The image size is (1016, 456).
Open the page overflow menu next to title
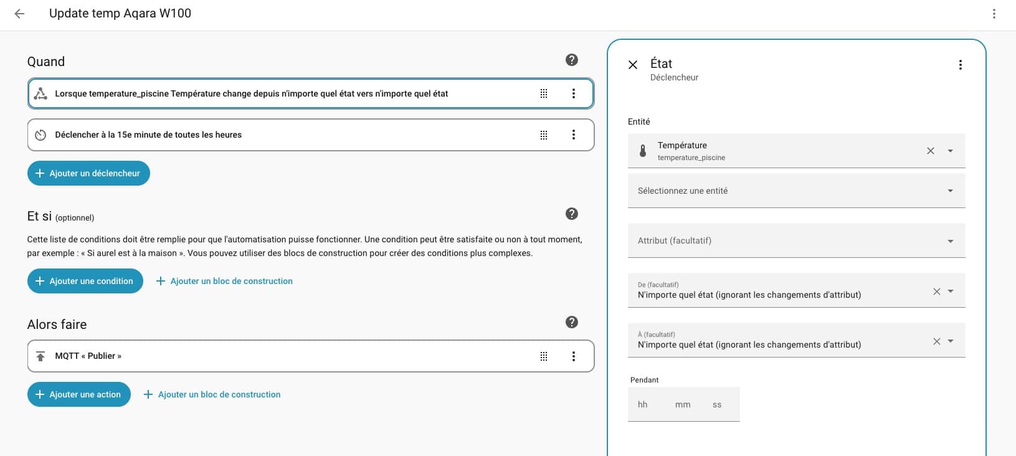coord(994,14)
